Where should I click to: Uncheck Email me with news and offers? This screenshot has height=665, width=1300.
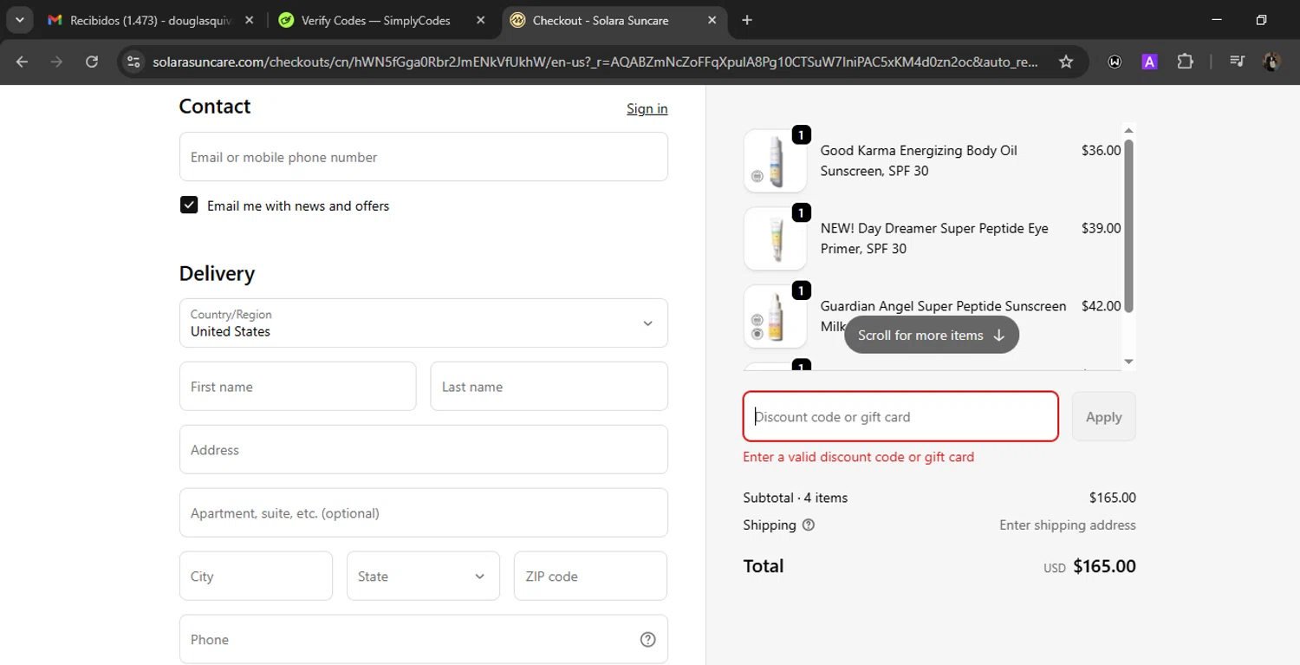189,205
